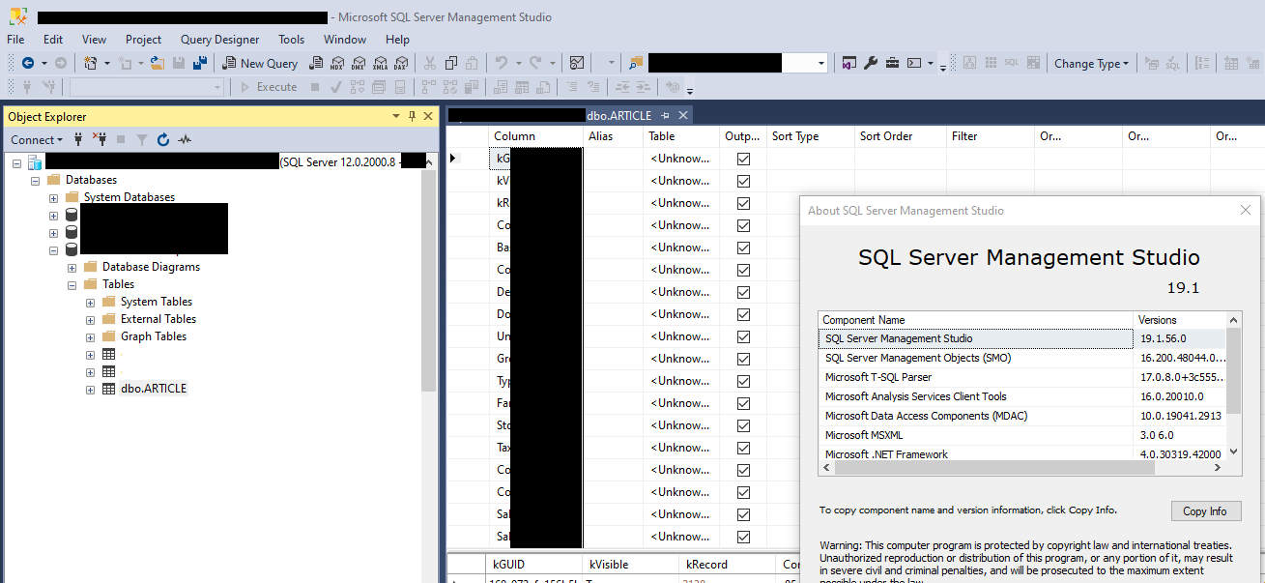
Task: Open the Connect dropdown in Object Explorer
Action: tap(38, 139)
